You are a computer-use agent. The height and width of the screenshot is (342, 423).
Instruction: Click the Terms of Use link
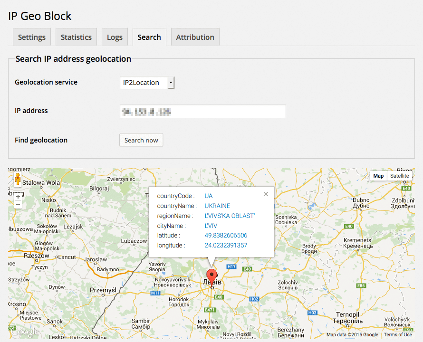398,335
